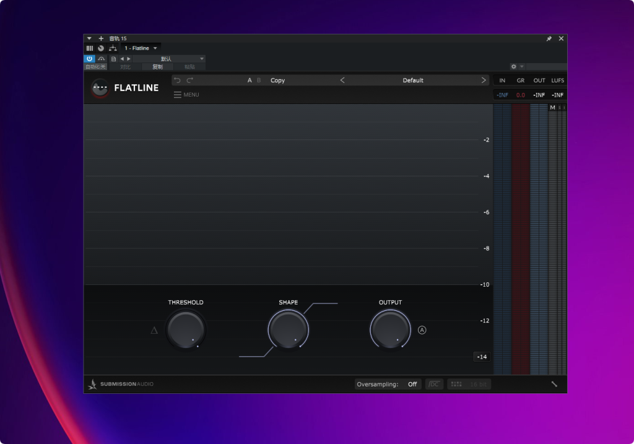Click the Oversampling Off selector
This screenshot has height=444, width=634.
click(x=388, y=384)
